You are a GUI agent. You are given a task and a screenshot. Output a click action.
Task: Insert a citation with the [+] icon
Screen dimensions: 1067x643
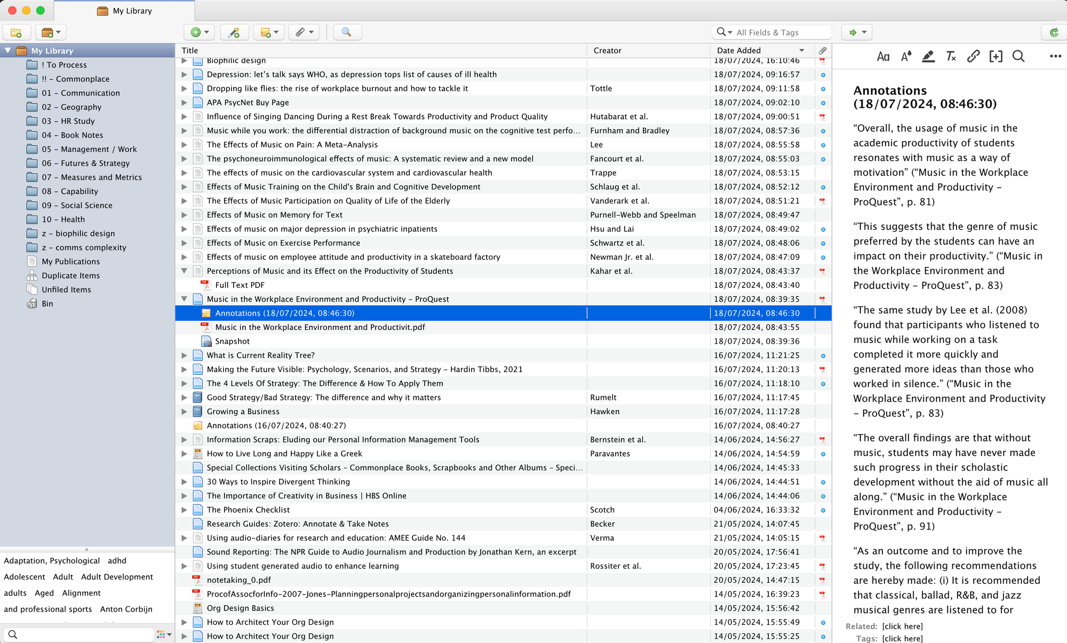(x=996, y=56)
